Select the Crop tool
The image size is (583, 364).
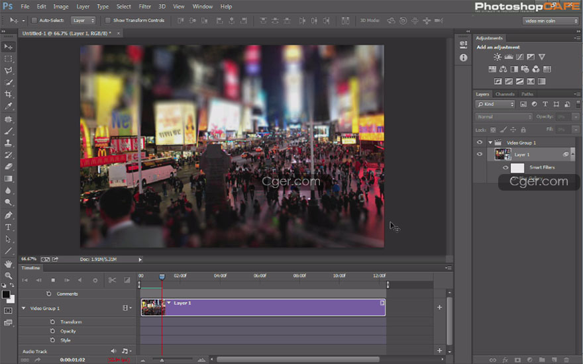tap(8, 95)
